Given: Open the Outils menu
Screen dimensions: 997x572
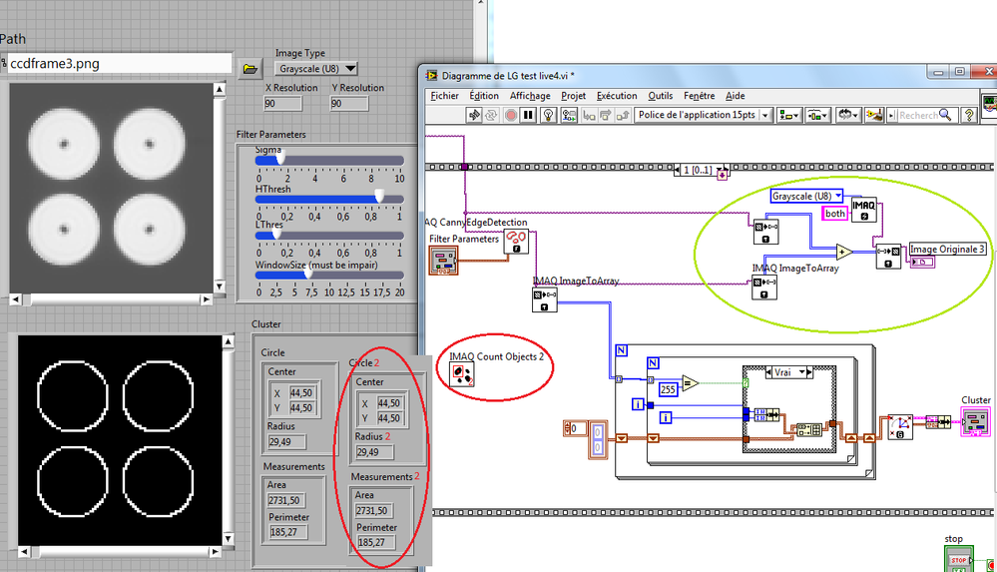Looking at the screenshot, I should 660,96.
